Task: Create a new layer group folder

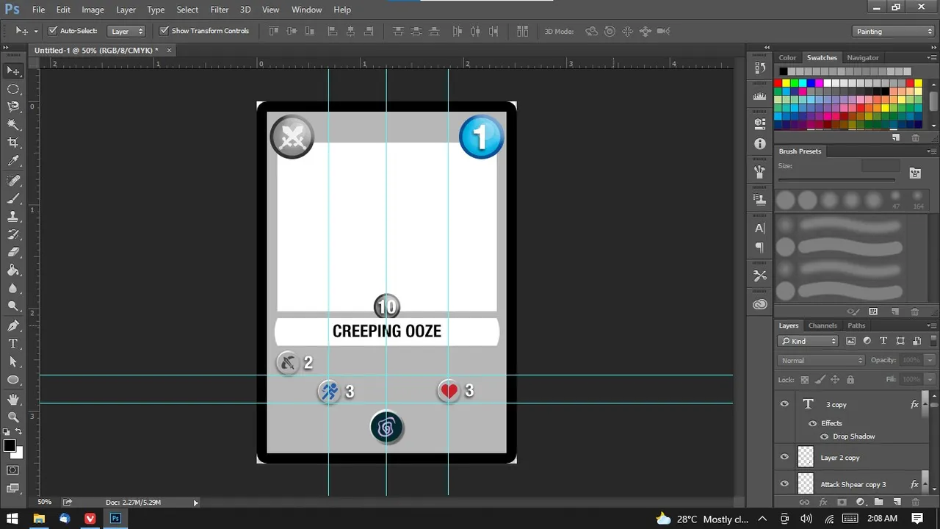Action: 878,503
